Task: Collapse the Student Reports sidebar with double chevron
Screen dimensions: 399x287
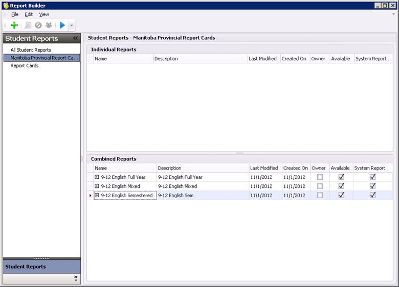Action: 75,38
